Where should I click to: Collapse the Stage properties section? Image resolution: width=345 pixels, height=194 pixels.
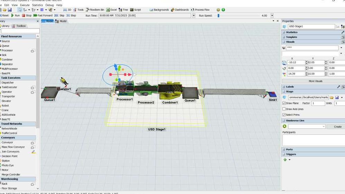[284, 91]
